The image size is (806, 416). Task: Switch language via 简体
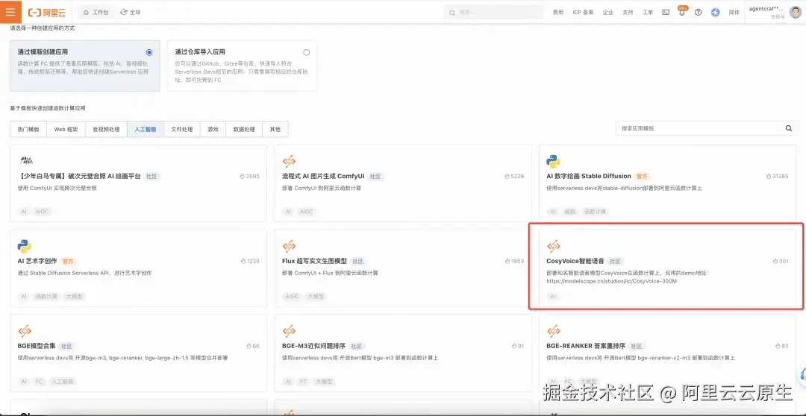[x=734, y=13]
